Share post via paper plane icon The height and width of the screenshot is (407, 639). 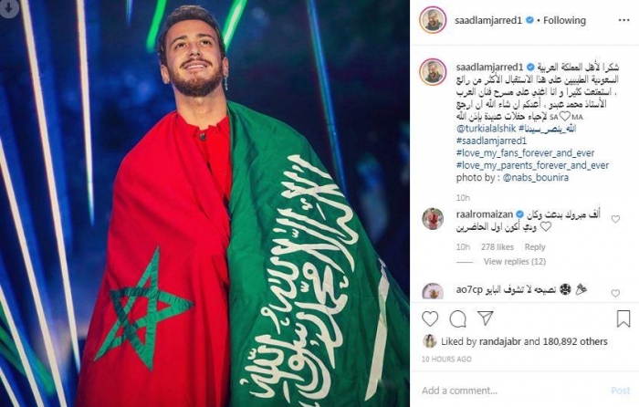click(486, 318)
